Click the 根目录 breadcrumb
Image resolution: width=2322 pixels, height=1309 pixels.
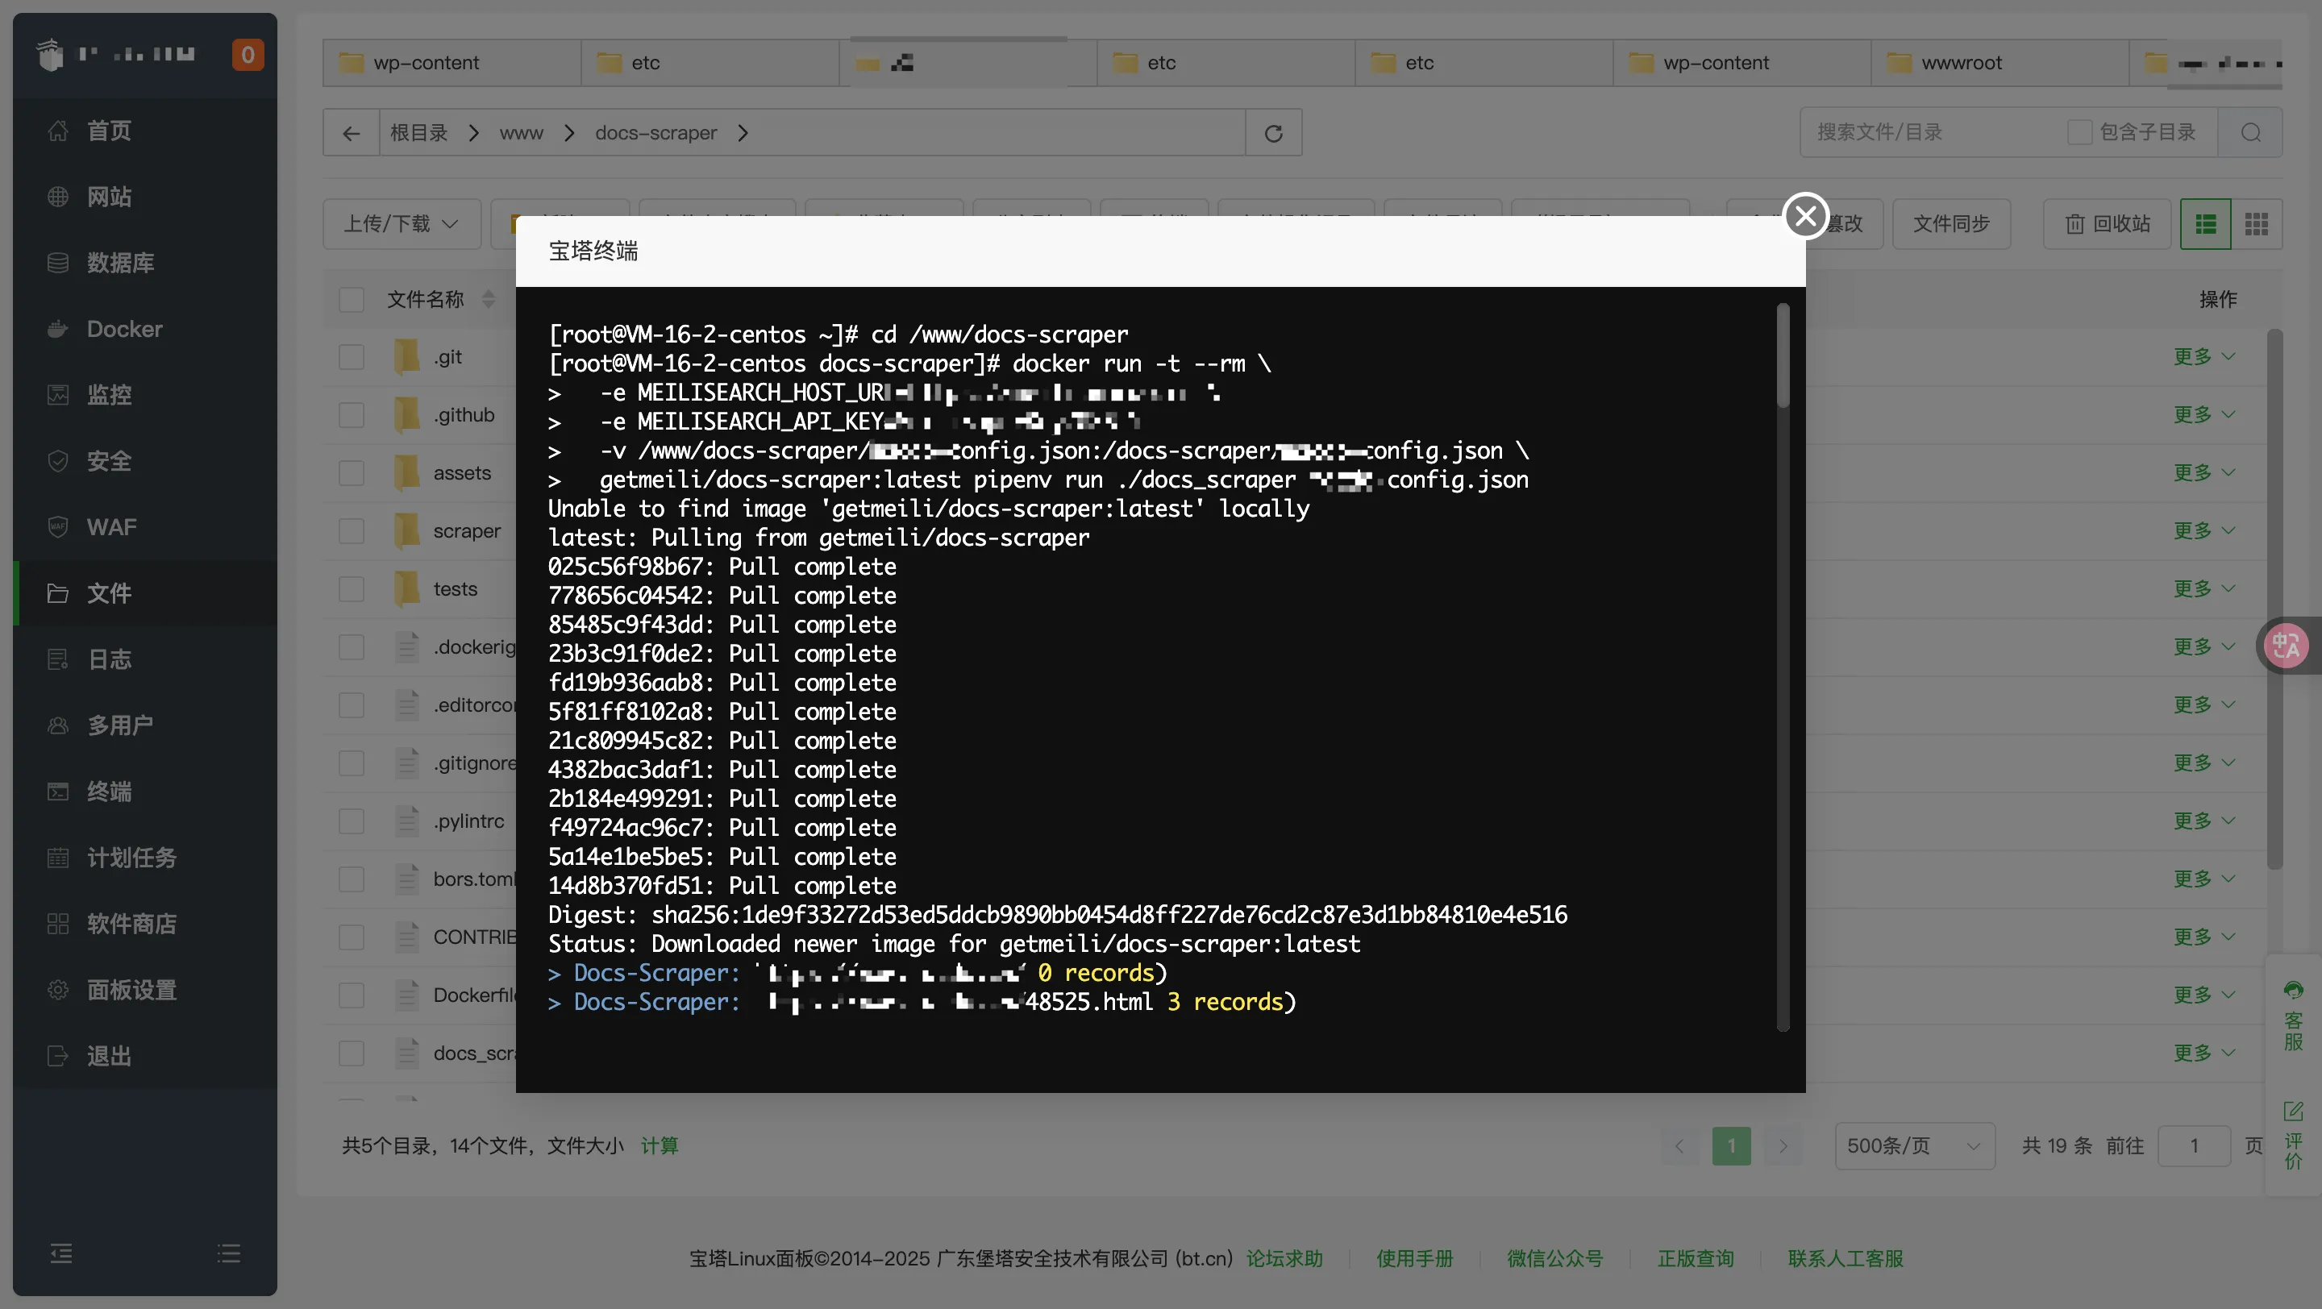(419, 133)
